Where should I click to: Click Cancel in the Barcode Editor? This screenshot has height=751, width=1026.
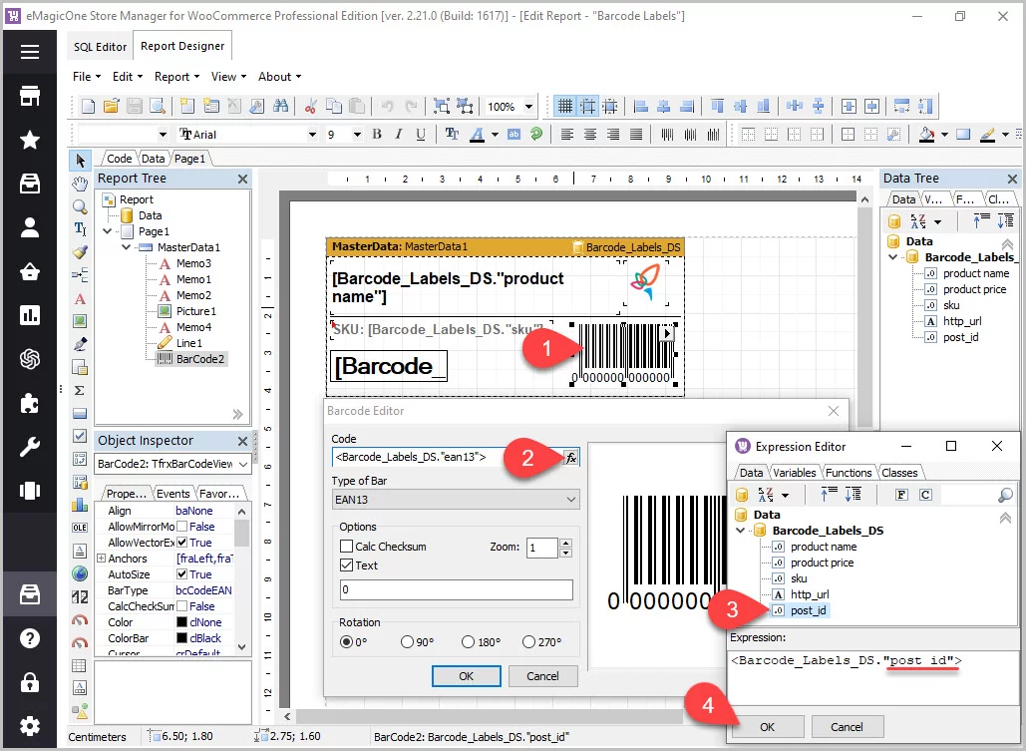tap(542, 676)
